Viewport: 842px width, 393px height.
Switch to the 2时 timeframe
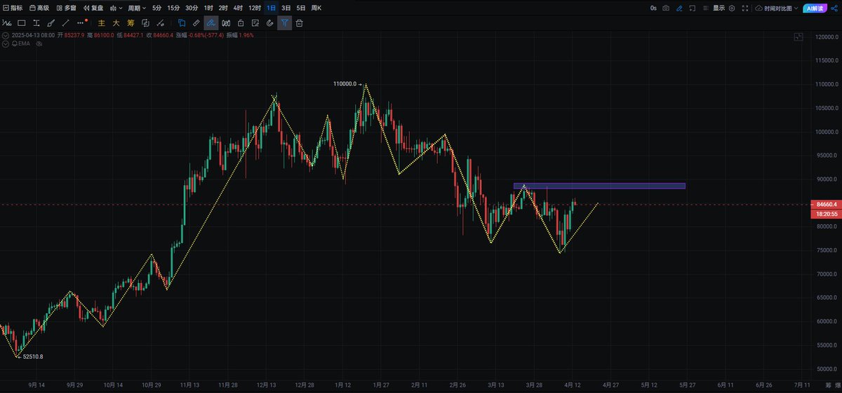pyautogui.click(x=223, y=8)
